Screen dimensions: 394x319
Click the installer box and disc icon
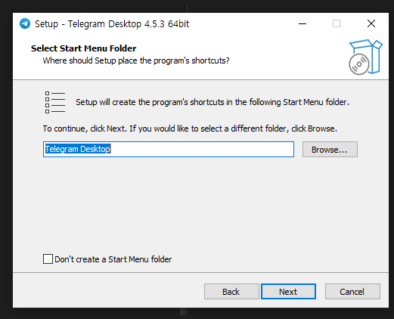(x=365, y=57)
